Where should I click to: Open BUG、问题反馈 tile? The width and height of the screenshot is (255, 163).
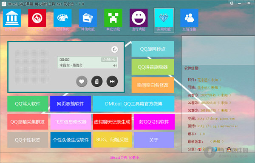pos(112,140)
